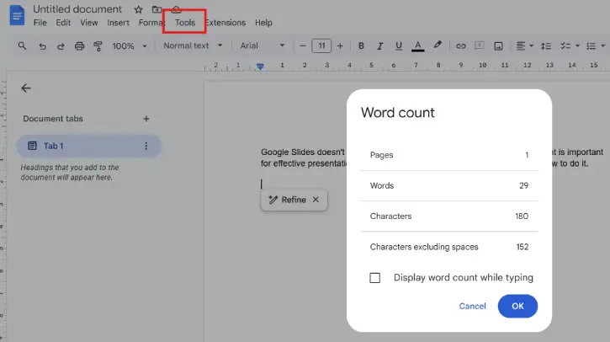Click OK in Word count dialog
The width and height of the screenshot is (610, 342).
pyautogui.click(x=517, y=306)
